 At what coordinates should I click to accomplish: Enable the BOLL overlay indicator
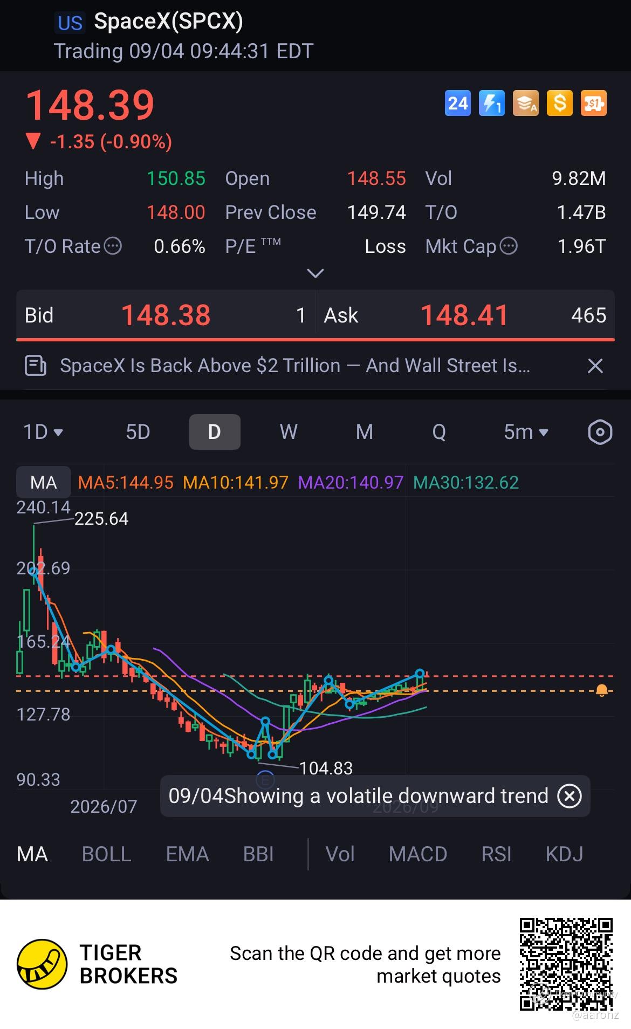tap(106, 854)
